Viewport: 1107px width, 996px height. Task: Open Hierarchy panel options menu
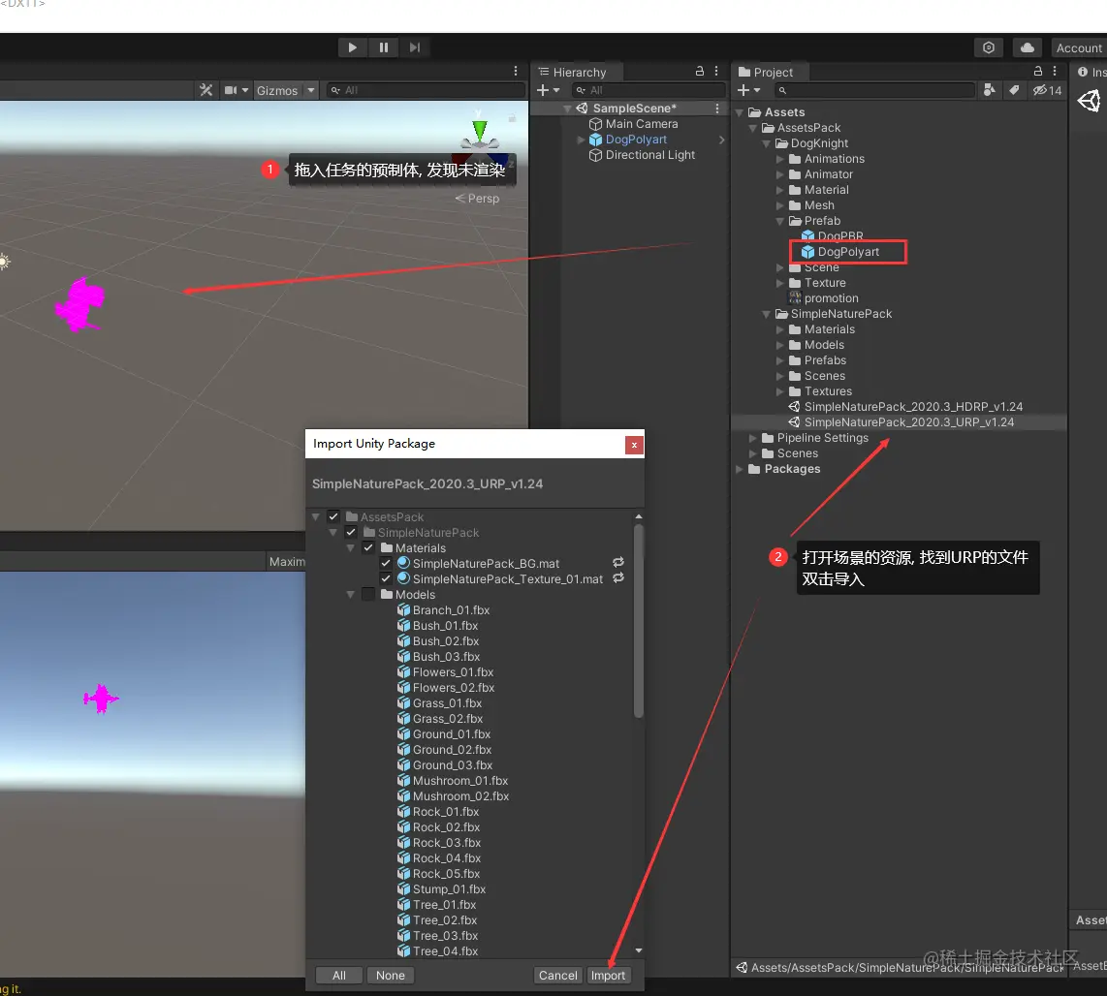point(716,72)
